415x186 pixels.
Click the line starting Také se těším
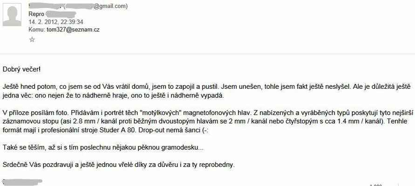[x=103, y=148]
